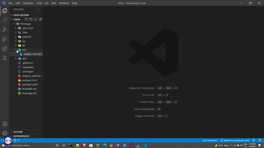
Task: Open the Terminal menu
Action: coord(64,3)
